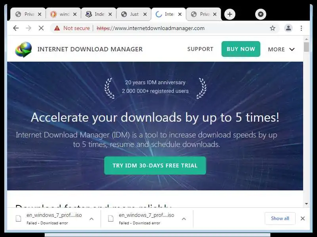Click the Not secure warning triangle
Screen dimensions: 317x237
[x=57, y=28]
